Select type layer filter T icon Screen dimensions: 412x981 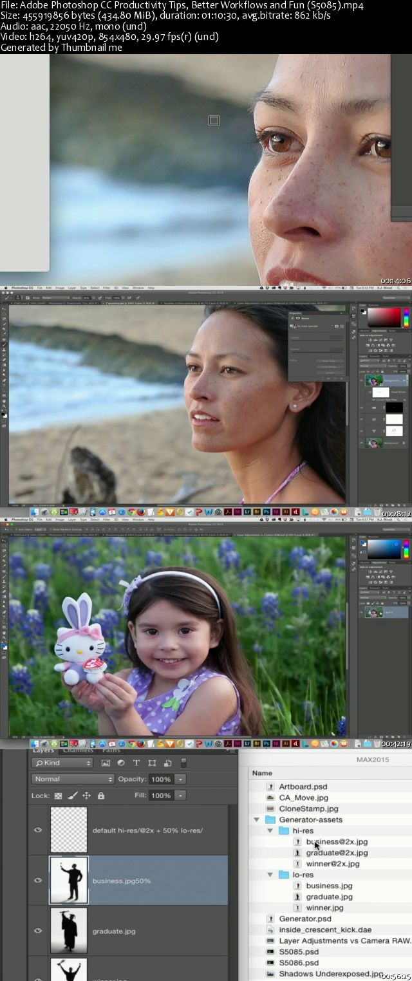click(x=136, y=763)
